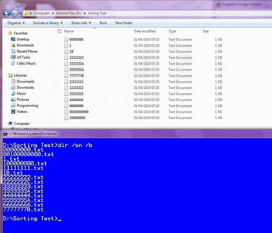Open Desktop icon under Favorites
This screenshot has width=272, height=233.
[x=13, y=39]
